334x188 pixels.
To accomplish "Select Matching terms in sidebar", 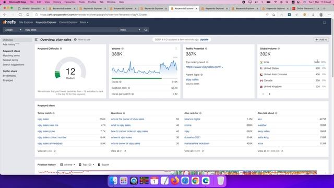I will pos(11,55).
